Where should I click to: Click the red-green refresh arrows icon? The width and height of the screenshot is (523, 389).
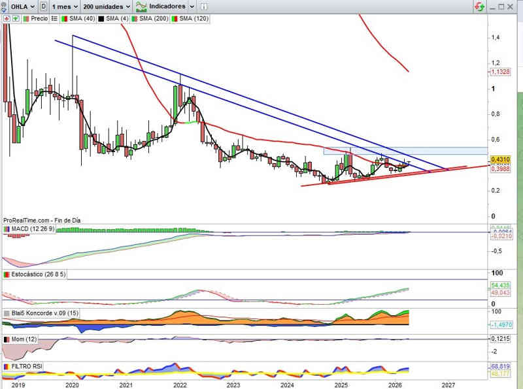coord(480,7)
